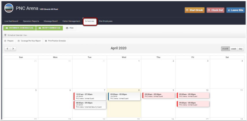The width and height of the screenshot is (247, 121).
Task: Click the Fri column header
Action: (193, 57)
